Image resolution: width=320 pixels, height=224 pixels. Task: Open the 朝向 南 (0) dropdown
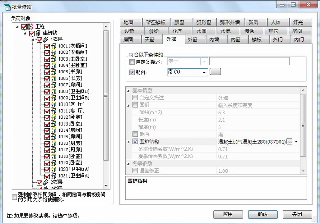click(x=204, y=73)
